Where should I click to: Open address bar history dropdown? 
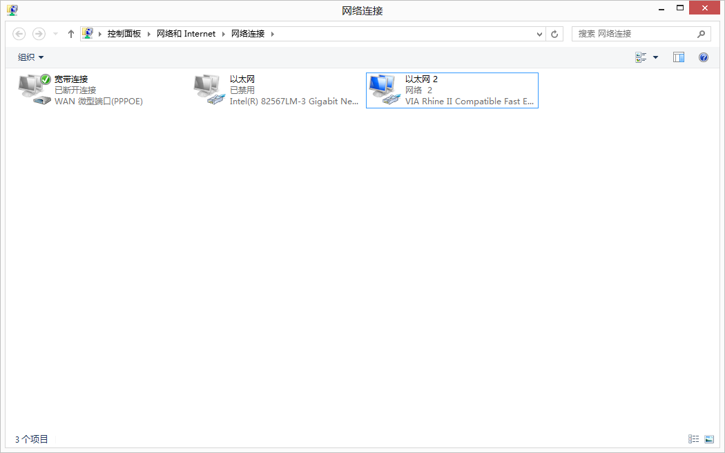tap(539, 34)
